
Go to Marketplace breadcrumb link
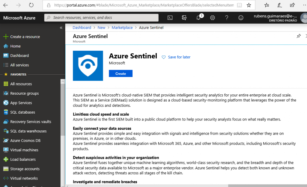(x=122, y=28)
